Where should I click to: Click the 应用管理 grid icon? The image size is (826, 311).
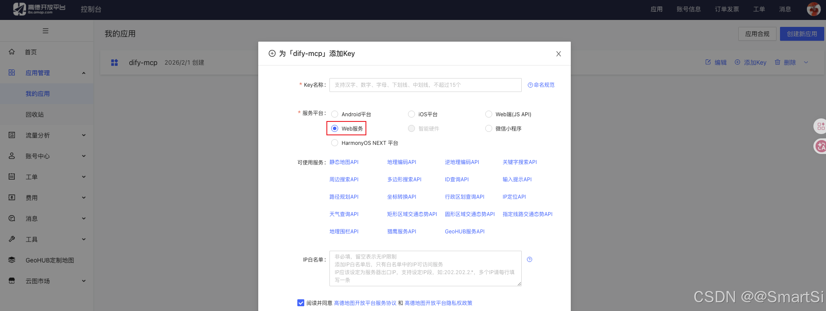(12, 72)
